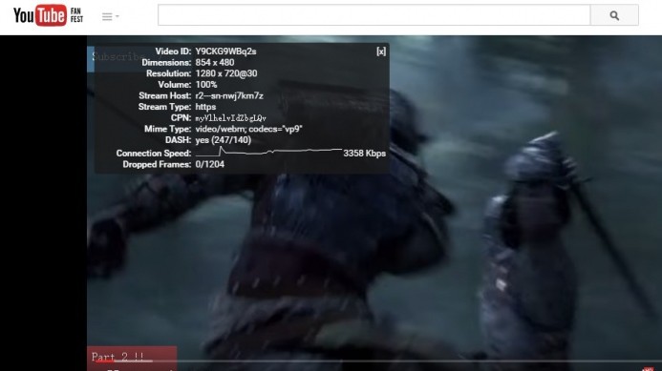662x371 pixels.
Task: Click the YouTube logo
Action: pyautogui.click(x=40, y=15)
